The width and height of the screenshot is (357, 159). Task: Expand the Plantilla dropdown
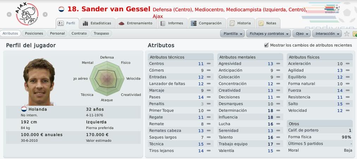coord(232,33)
